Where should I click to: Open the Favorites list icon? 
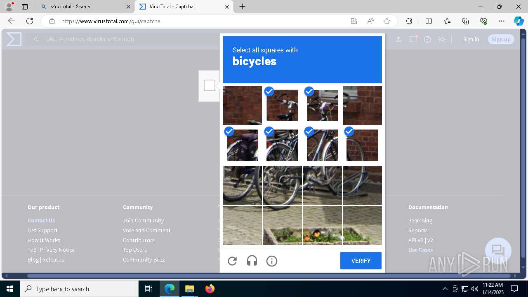(447, 21)
